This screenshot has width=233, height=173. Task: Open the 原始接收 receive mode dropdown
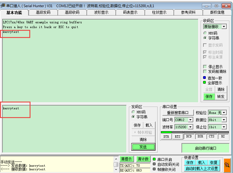(224, 27)
